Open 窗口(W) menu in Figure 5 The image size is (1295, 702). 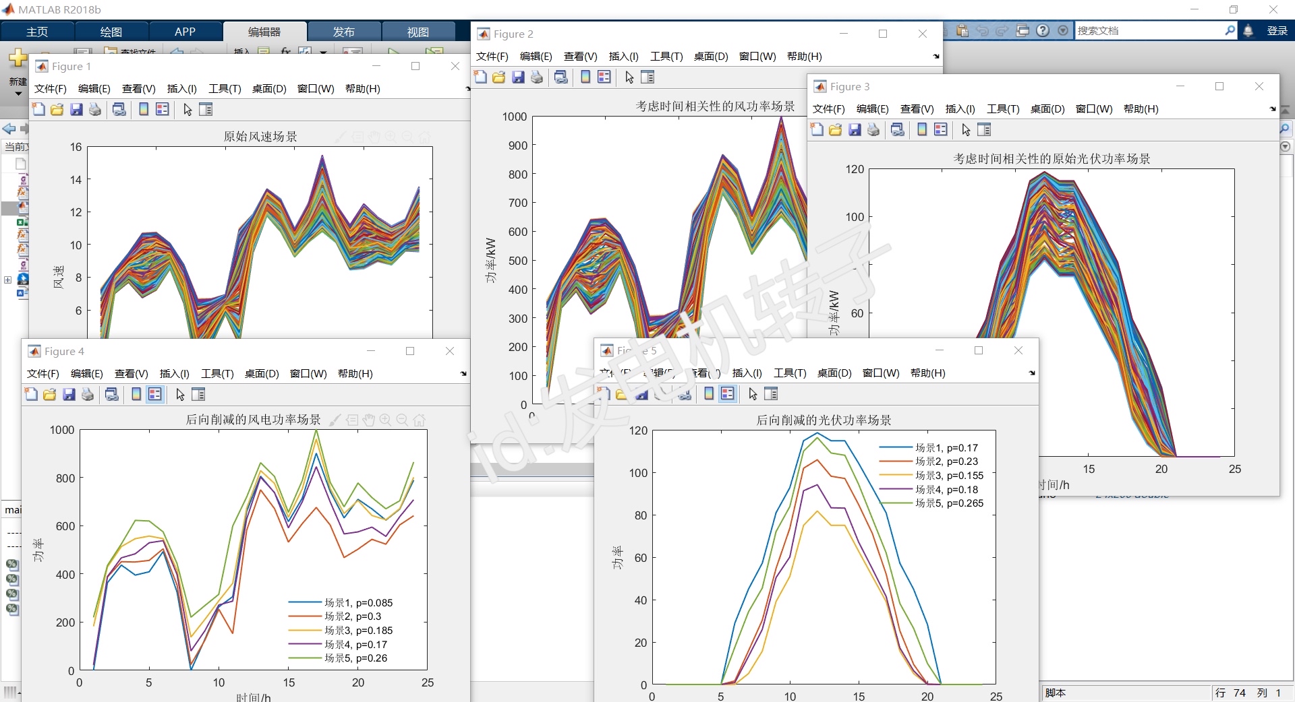pyautogui.click(x=881, y=373)
